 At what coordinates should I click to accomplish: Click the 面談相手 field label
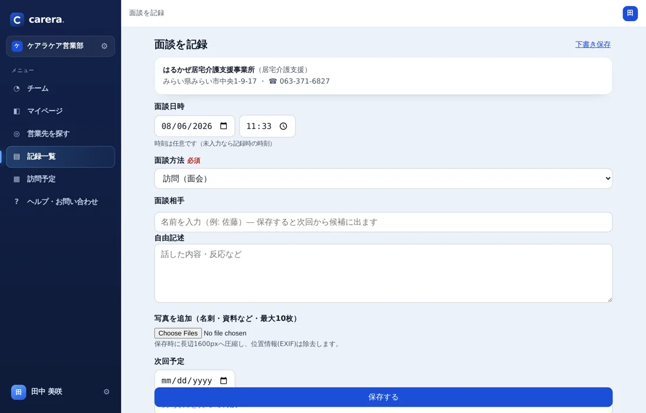(x=169, y=201)
